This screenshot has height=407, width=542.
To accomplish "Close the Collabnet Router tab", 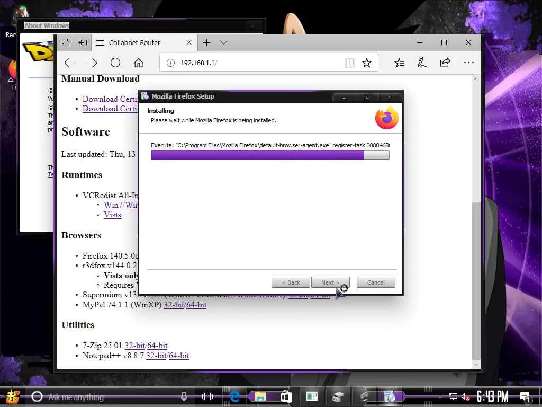I will [189, 42].
